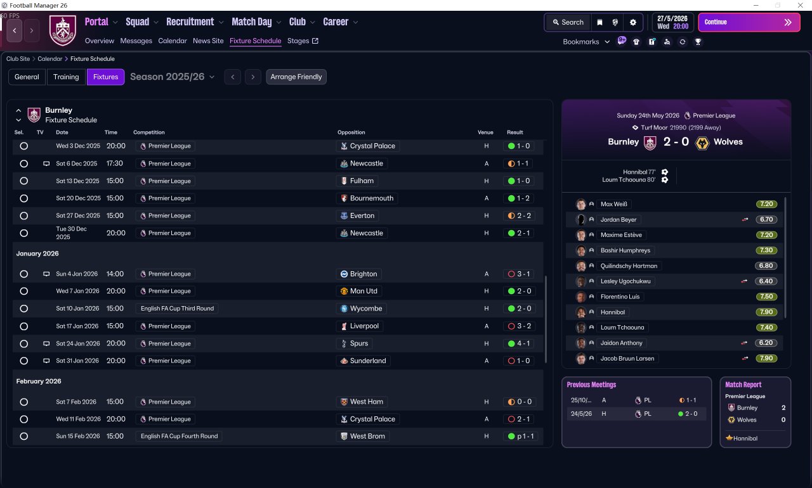The image size is (812, 488).
Task: Collapse the Burnley Fixture Schedule section
Action: [18, 110]
